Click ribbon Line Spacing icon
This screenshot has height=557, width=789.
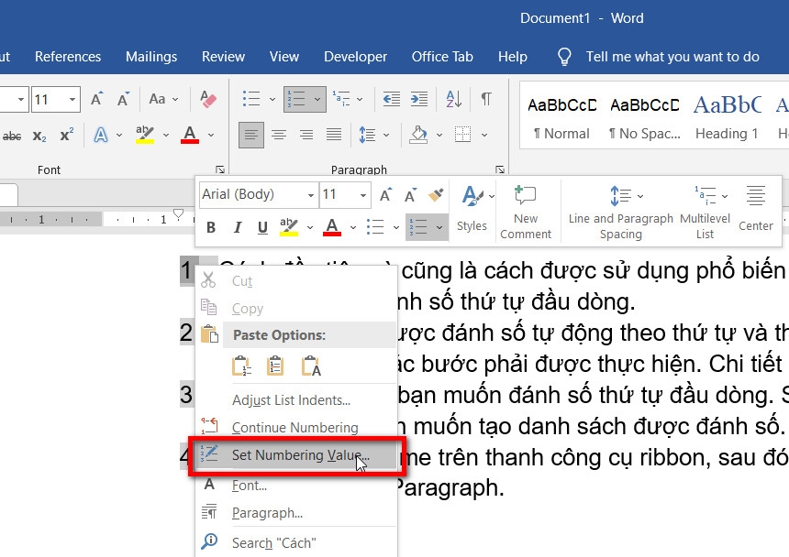point(367,135)
